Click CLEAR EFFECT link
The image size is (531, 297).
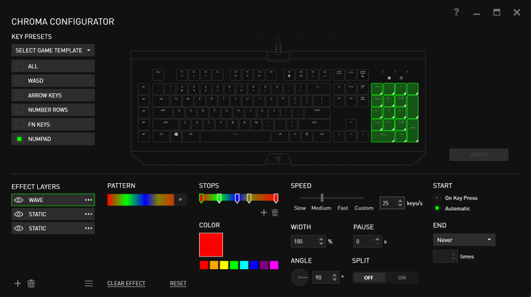[x=126, y=284]
